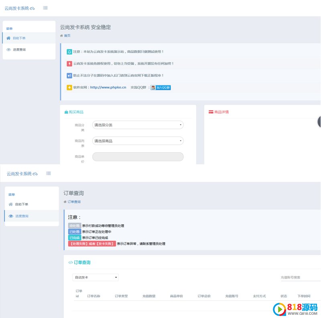The image size is (321, 318).
Task: Click the cloud logo icon on the 首页 page header
Action: (32, 8)
